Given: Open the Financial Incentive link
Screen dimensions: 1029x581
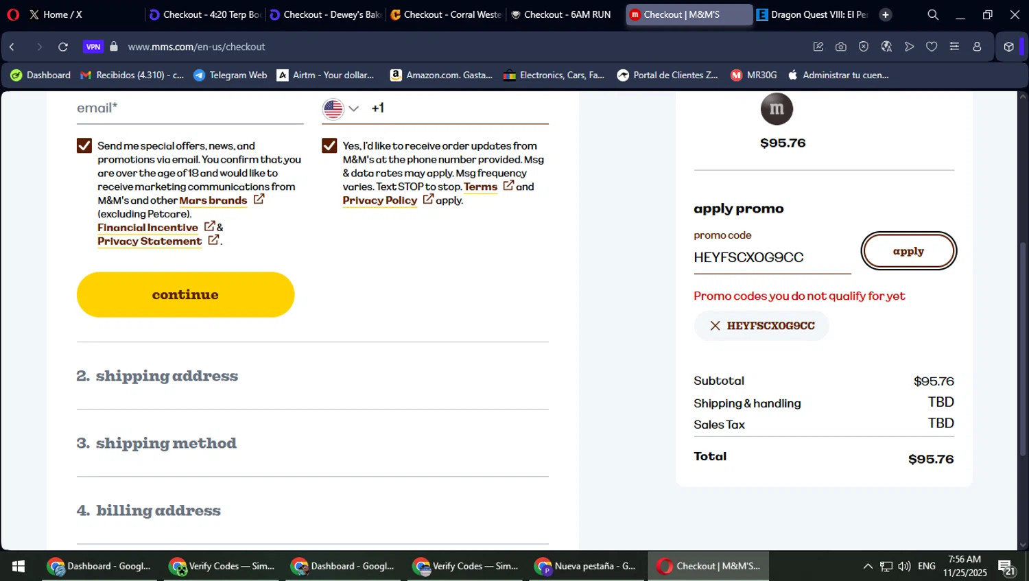Looking at the screenshot, I should 147,228.
